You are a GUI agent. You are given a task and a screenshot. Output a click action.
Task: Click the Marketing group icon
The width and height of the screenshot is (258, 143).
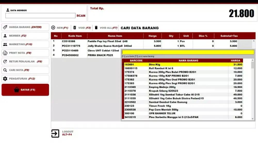pyautogui.click(x=5, y=44)
